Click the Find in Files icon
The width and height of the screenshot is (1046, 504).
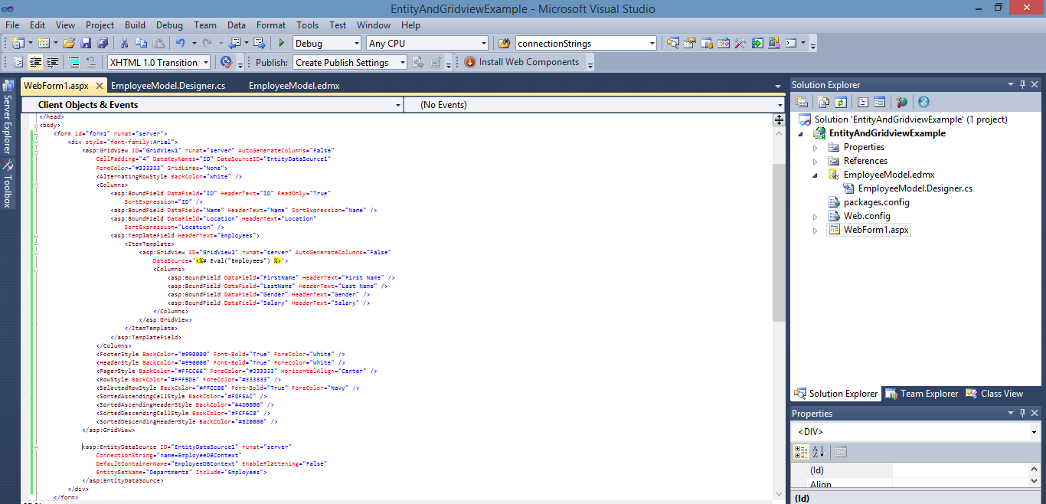click(504, 43)
